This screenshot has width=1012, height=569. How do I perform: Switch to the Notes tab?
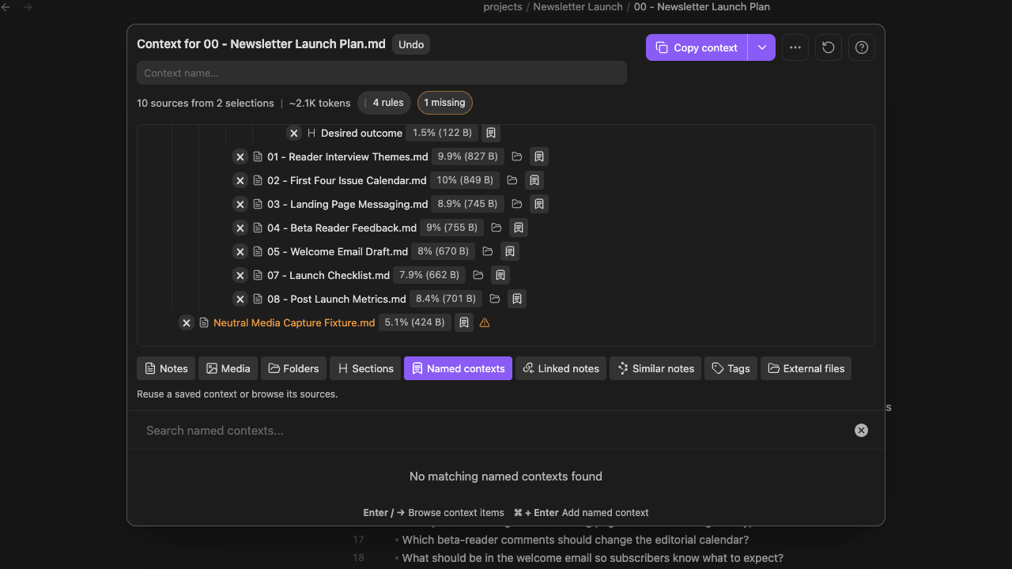click(x=166, y=368)
